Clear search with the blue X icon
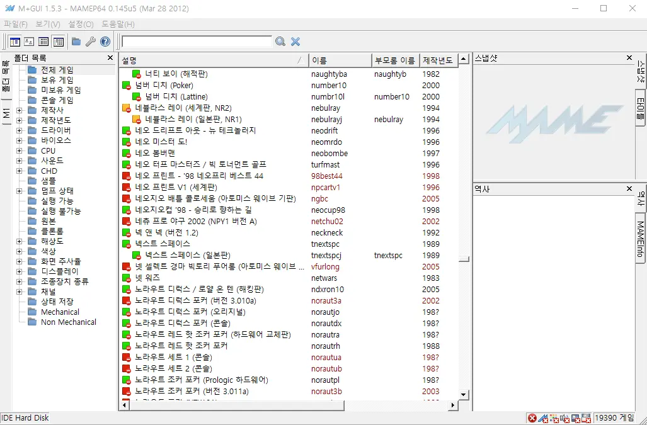 tap(295, 42)
